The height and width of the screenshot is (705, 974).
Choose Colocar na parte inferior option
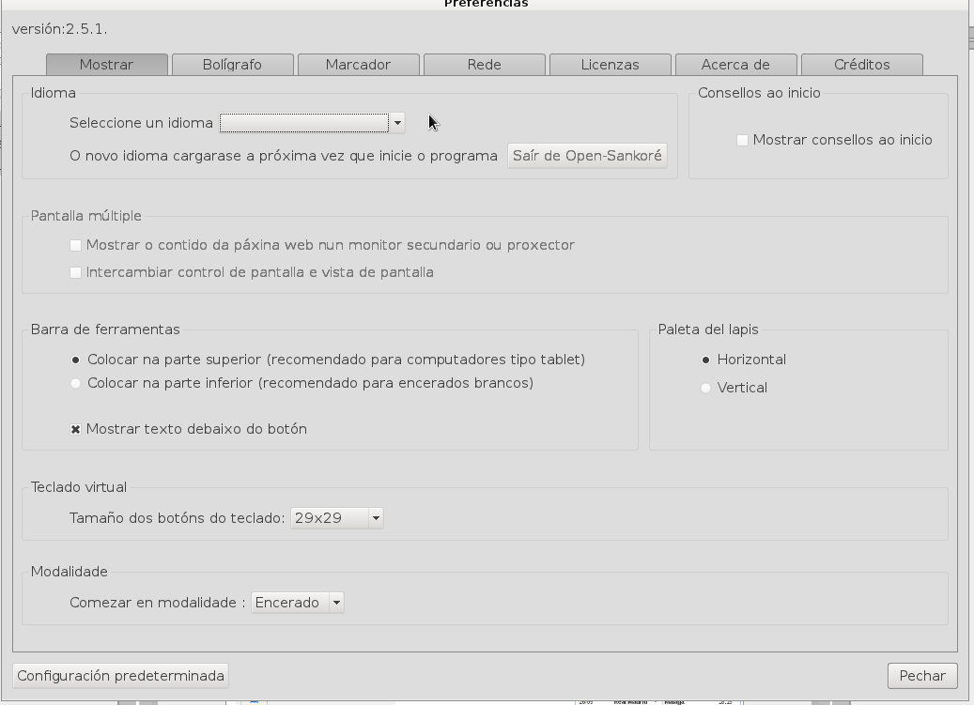(76, 383)
